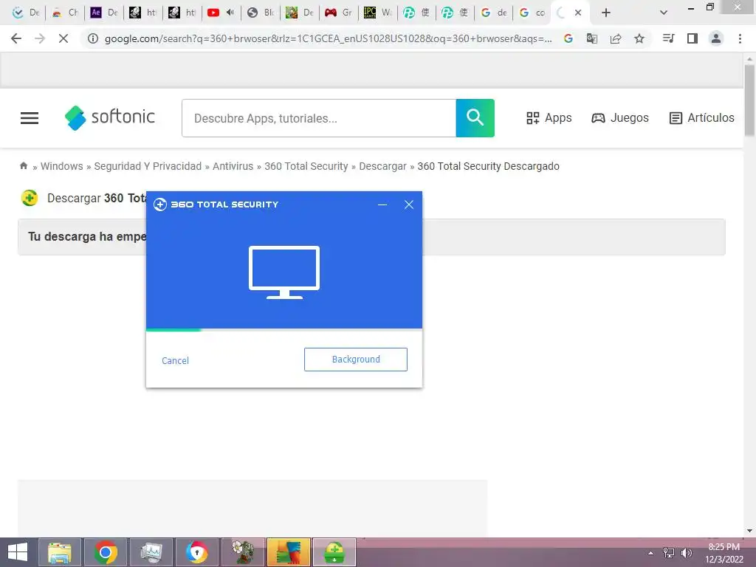
Task: Click the address bar URL
Action: coord(328,38)
